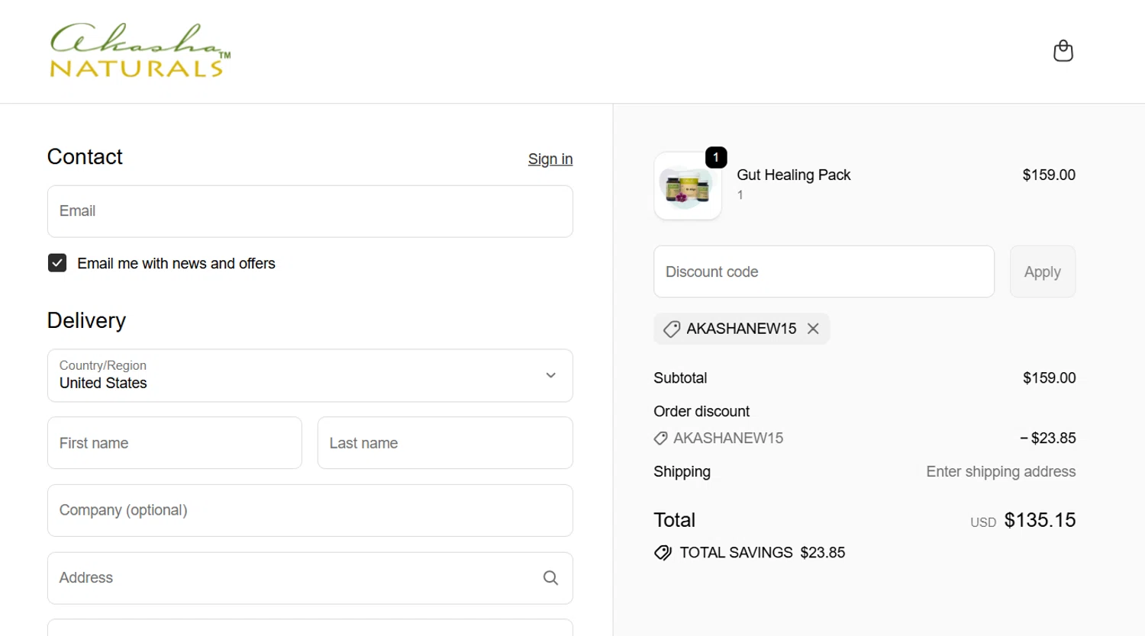Screen dimensions: 1145x636
Task: Click the $159.00 price next to Gut Healing Pack
Action: click(x=1049, y=175)
